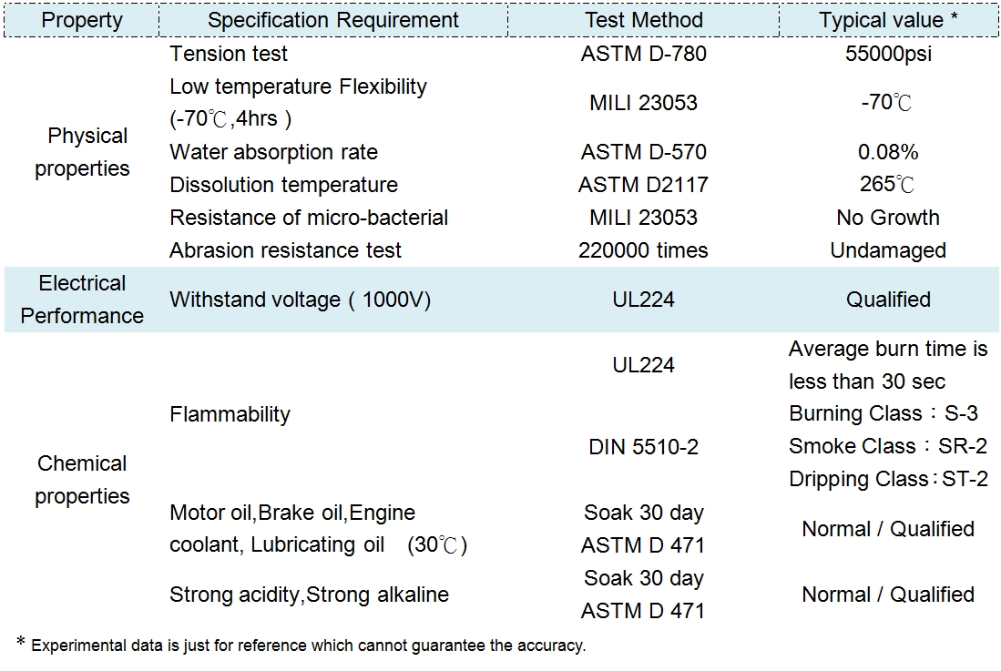Click the Water absorption rate entry
The height and width of the screenshot is (671, 1001).
[x=273, y=152]
